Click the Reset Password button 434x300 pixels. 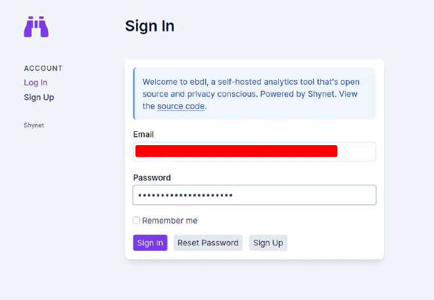[208, 242]
